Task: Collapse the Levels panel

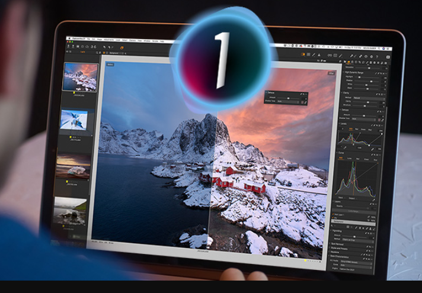Action: click(x=339, y=124)
